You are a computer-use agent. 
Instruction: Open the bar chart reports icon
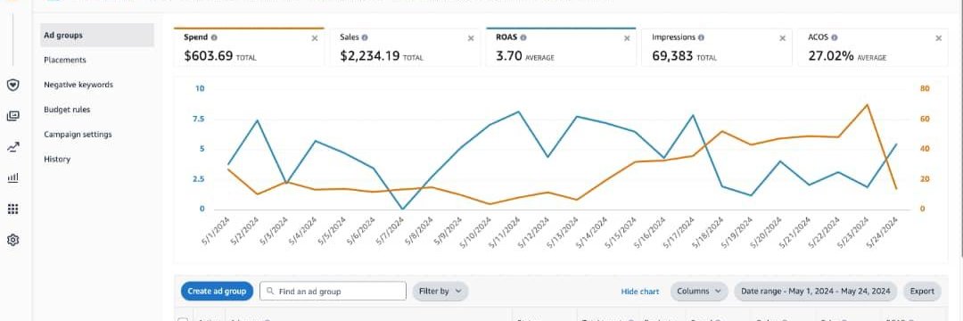pyautogui.click(x=12, y=178)
